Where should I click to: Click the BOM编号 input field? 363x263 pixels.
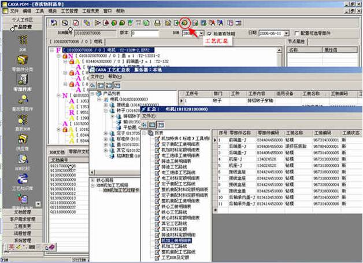click(x=95, y=33)
